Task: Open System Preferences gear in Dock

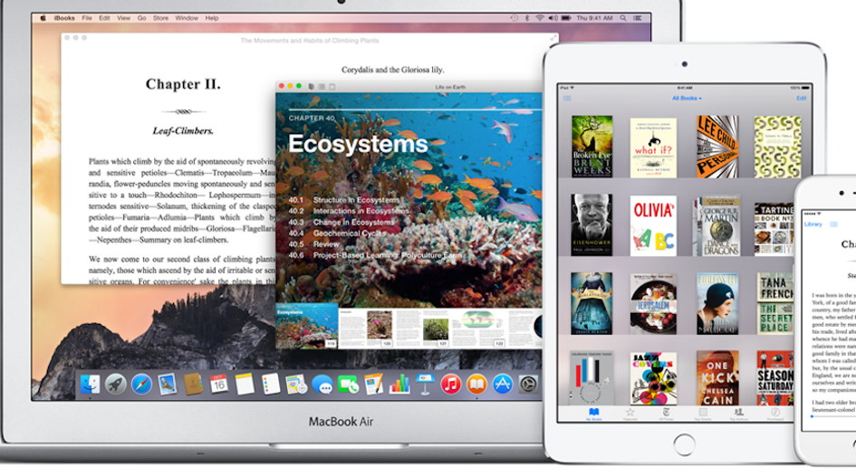Action: tap(528, 385)
